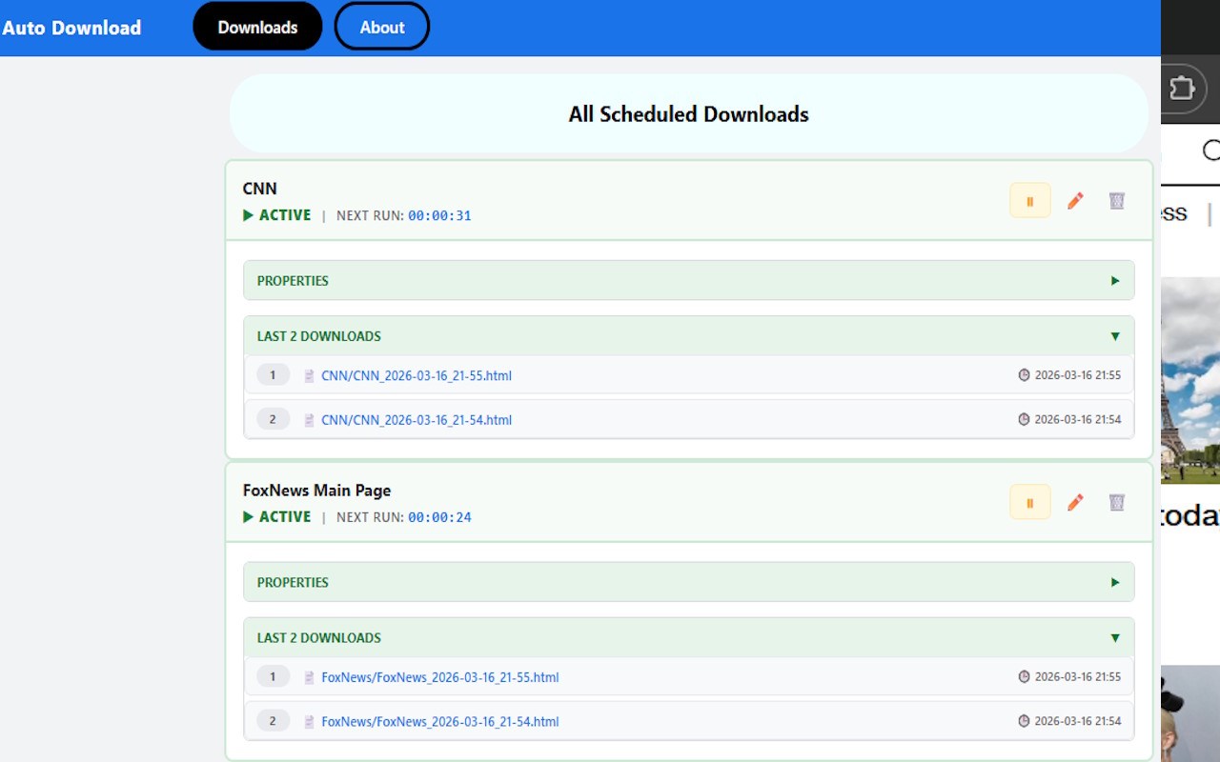Click the file icon beside CNN_2026-03-16_21-55.html
Viewport: 1220px width, 762px height.
tap(309, 376)
